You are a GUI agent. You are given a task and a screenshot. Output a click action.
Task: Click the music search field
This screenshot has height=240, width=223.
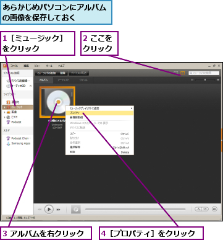[204, 73]
